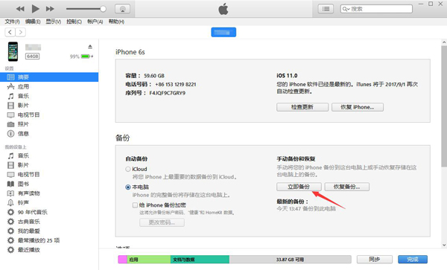Image resolution: width=447 pixels, height=270 pixels.
Task: Toggle the list view button
Action: [326, 9]
